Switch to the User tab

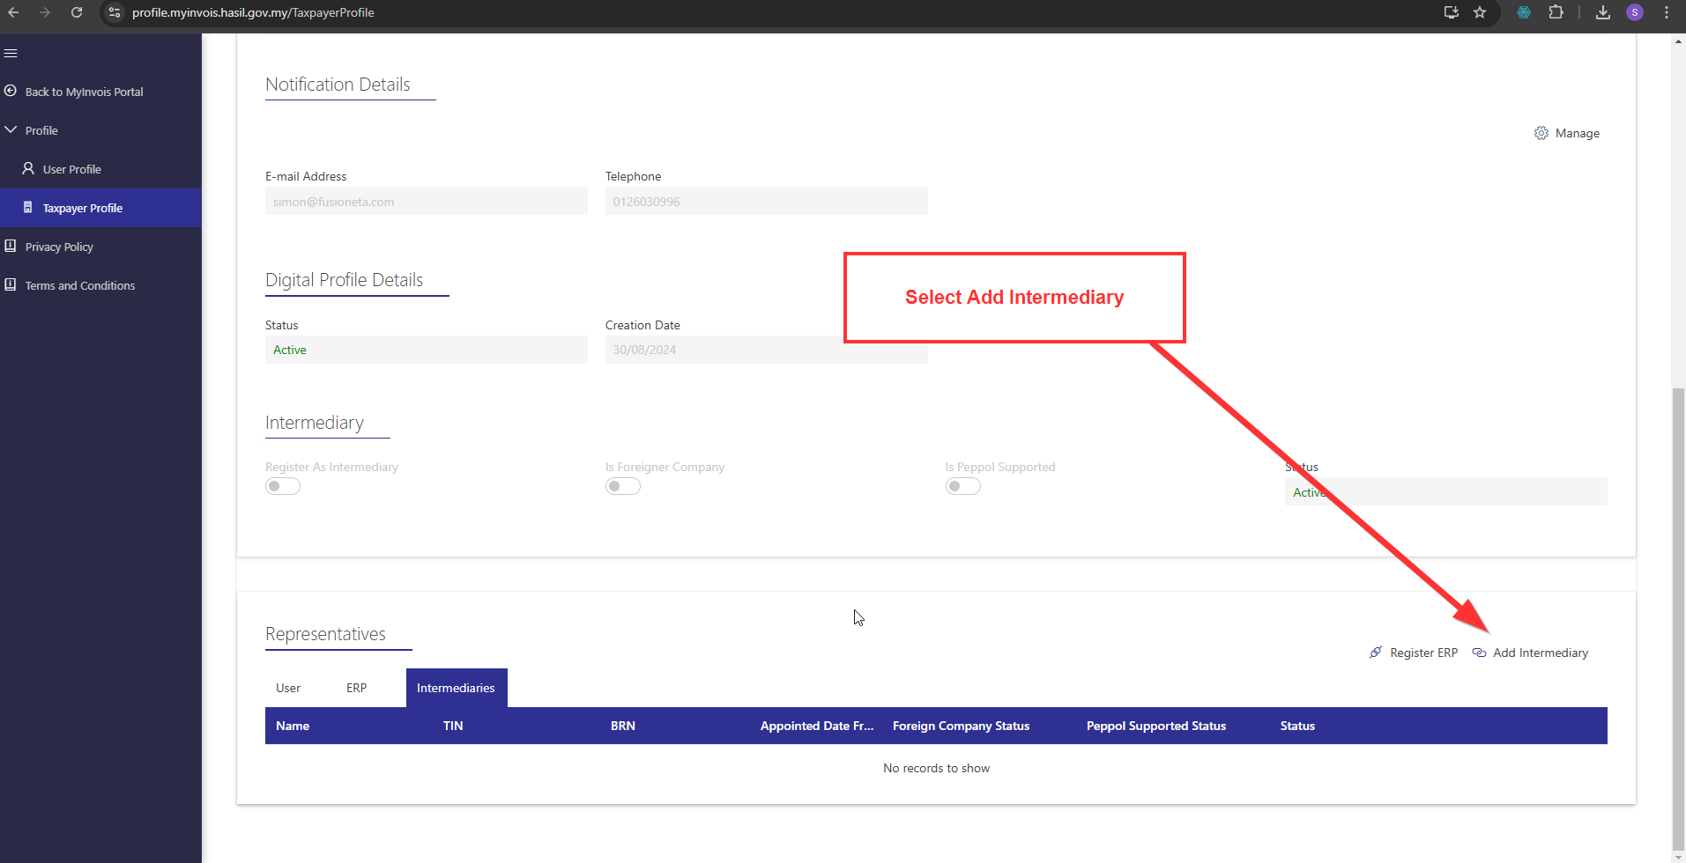pos(288,688)
